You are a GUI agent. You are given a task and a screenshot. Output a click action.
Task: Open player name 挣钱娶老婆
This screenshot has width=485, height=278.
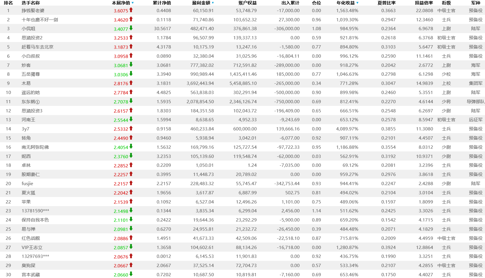33,11
